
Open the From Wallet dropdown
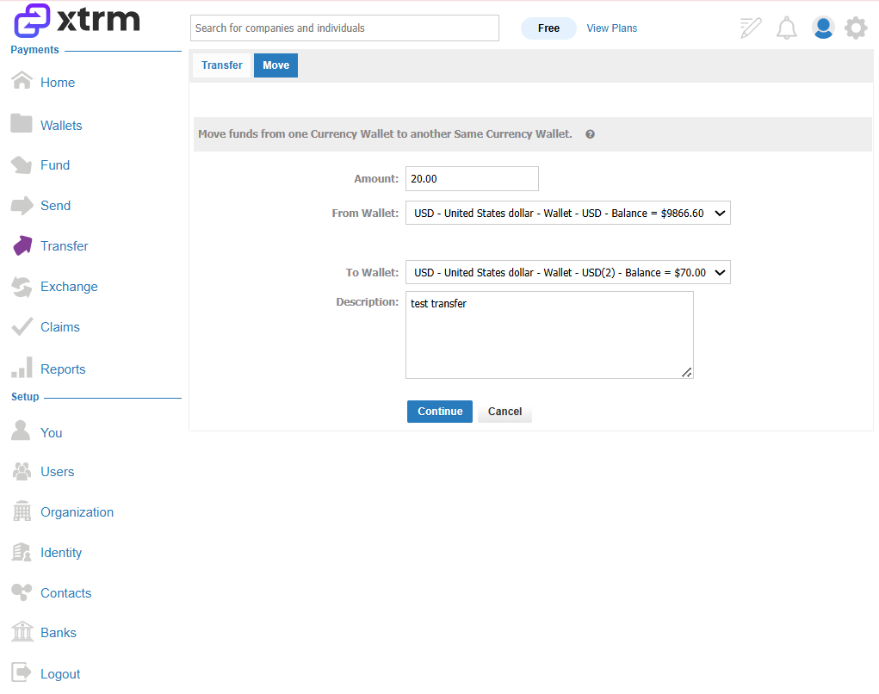(x=568, y=213)
